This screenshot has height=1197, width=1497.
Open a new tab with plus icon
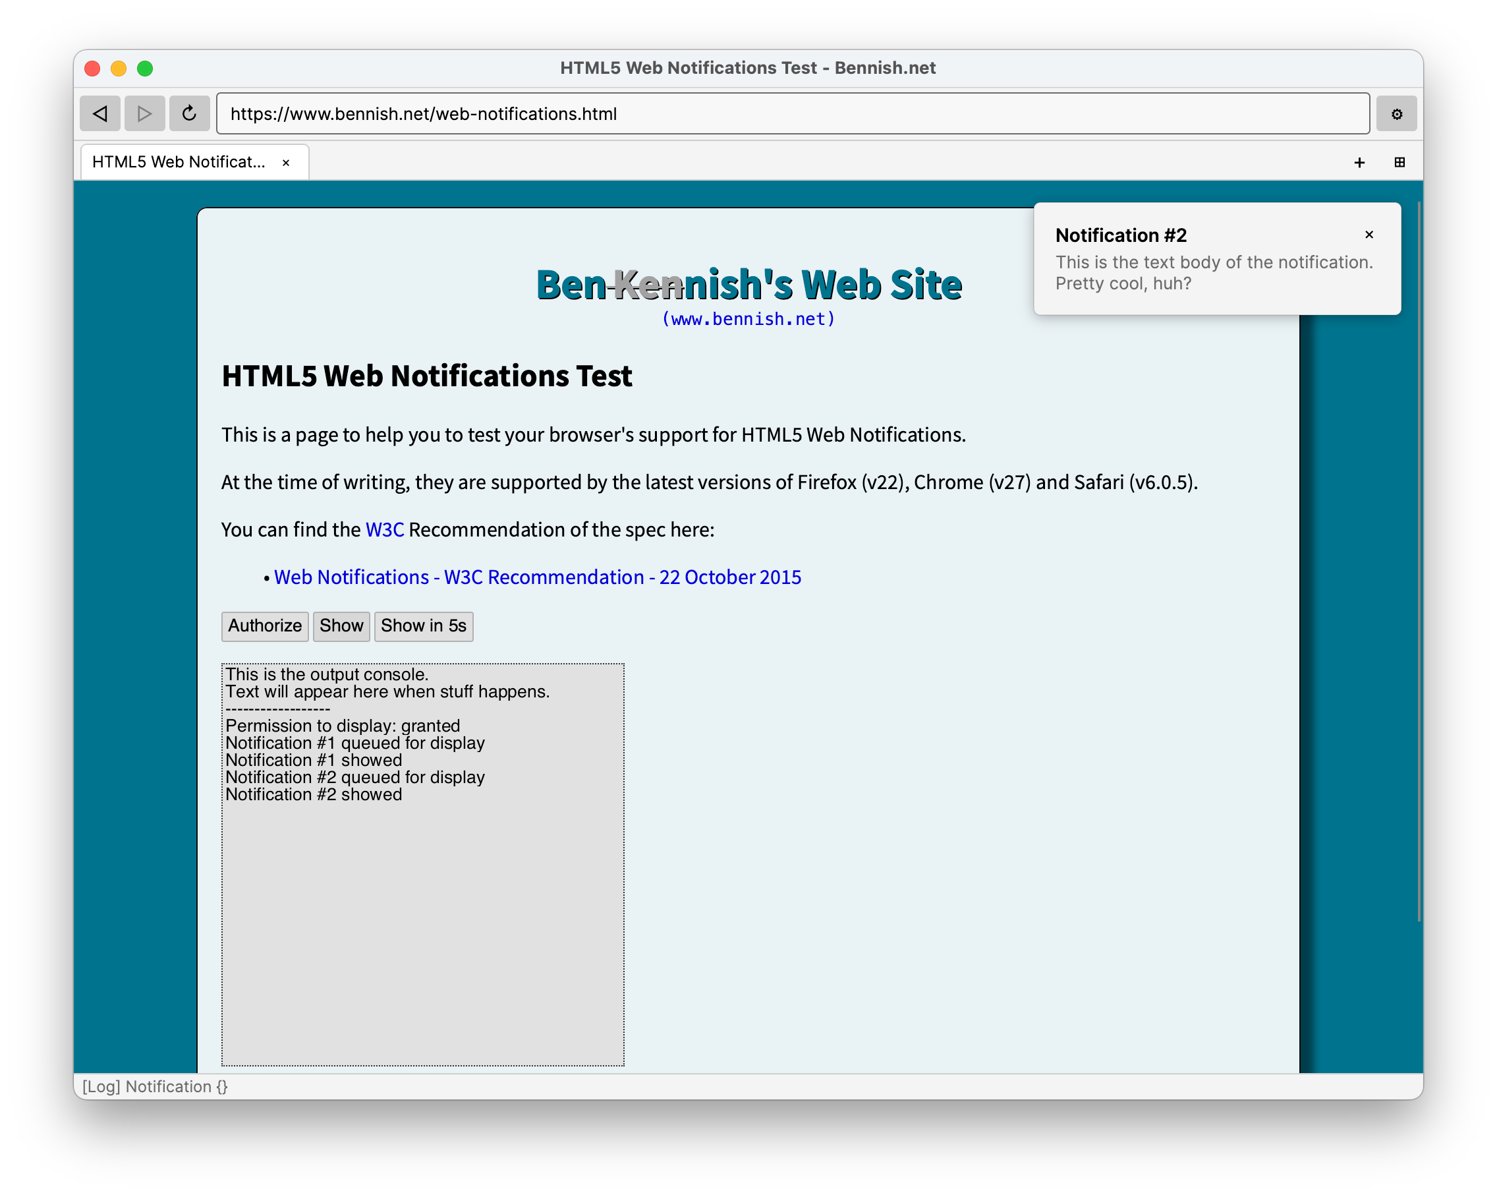click(x=1359, y=163)
